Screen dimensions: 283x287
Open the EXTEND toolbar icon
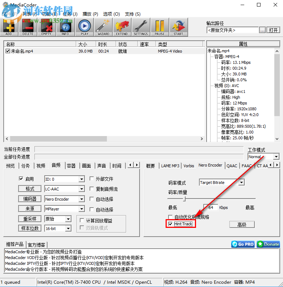122,27
